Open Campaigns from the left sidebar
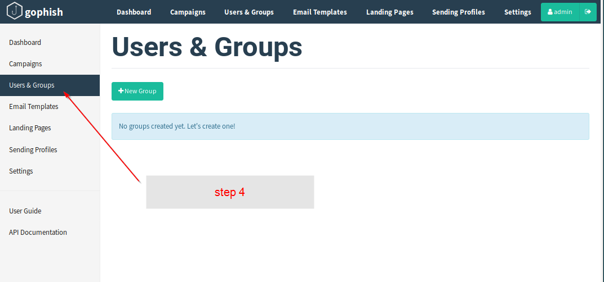 click(26, 64)
